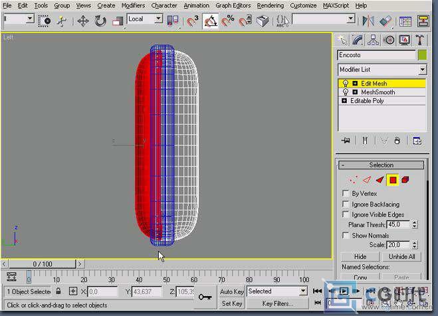The width and height of the screenshot is (438, 316).
Task: Click the Encosto object color swatch
Action: (422, 54)
